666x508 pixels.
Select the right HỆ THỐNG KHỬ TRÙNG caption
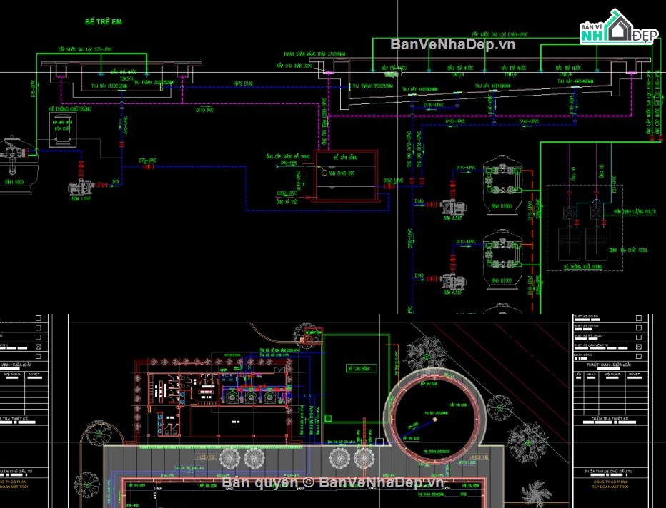[x=583, y=267]
